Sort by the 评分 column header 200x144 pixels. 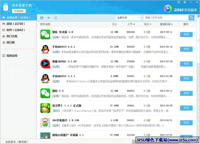tap(147, 24)
